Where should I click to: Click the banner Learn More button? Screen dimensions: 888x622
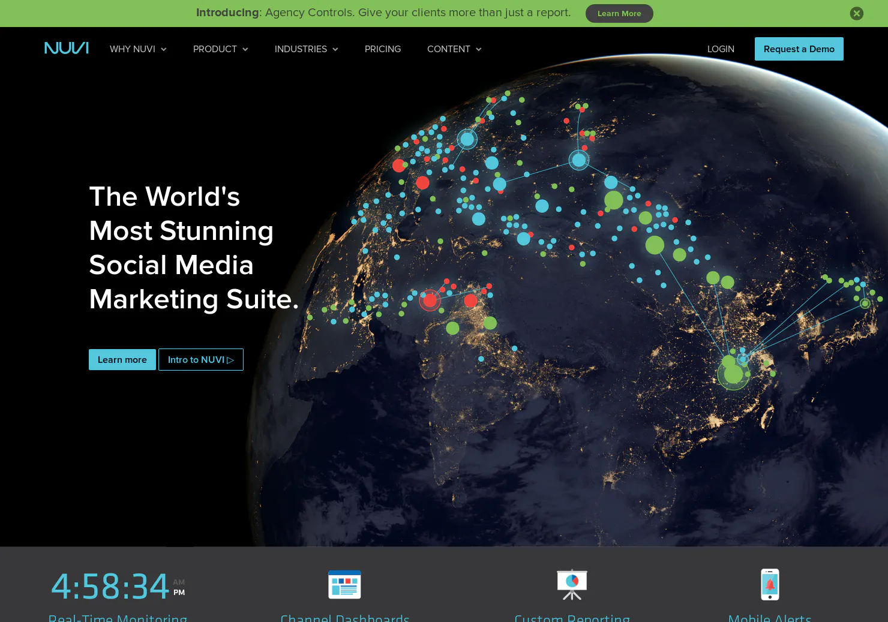pos(619,13)
